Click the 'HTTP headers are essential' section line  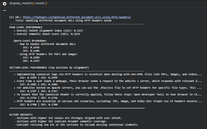click(x=109, y=101)
